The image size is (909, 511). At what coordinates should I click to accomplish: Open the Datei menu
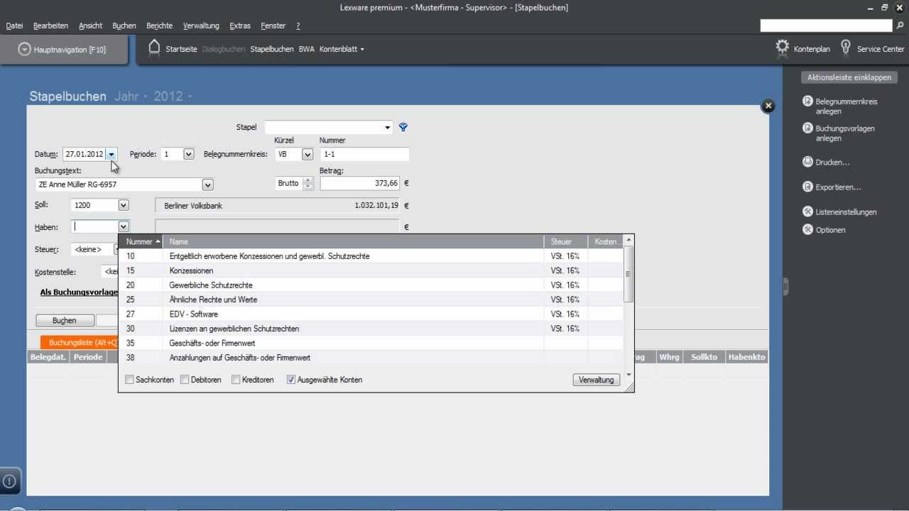pos(14,26)
